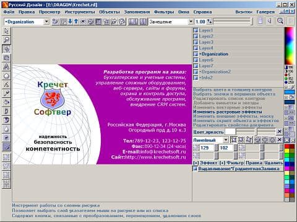Image resolution: width=297 pixels, height=222 pixels.
Task: Select the paint bucket fill tool
Action: 6,102
